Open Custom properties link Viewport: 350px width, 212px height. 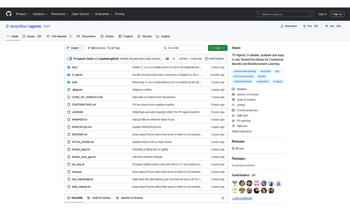pos(245,110)
